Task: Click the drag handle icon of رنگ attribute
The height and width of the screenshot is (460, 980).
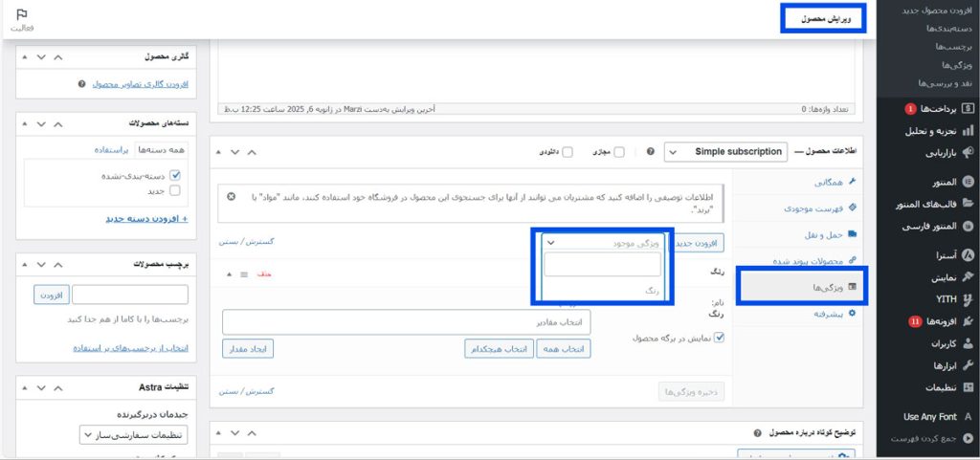Action: coord(244,274)
